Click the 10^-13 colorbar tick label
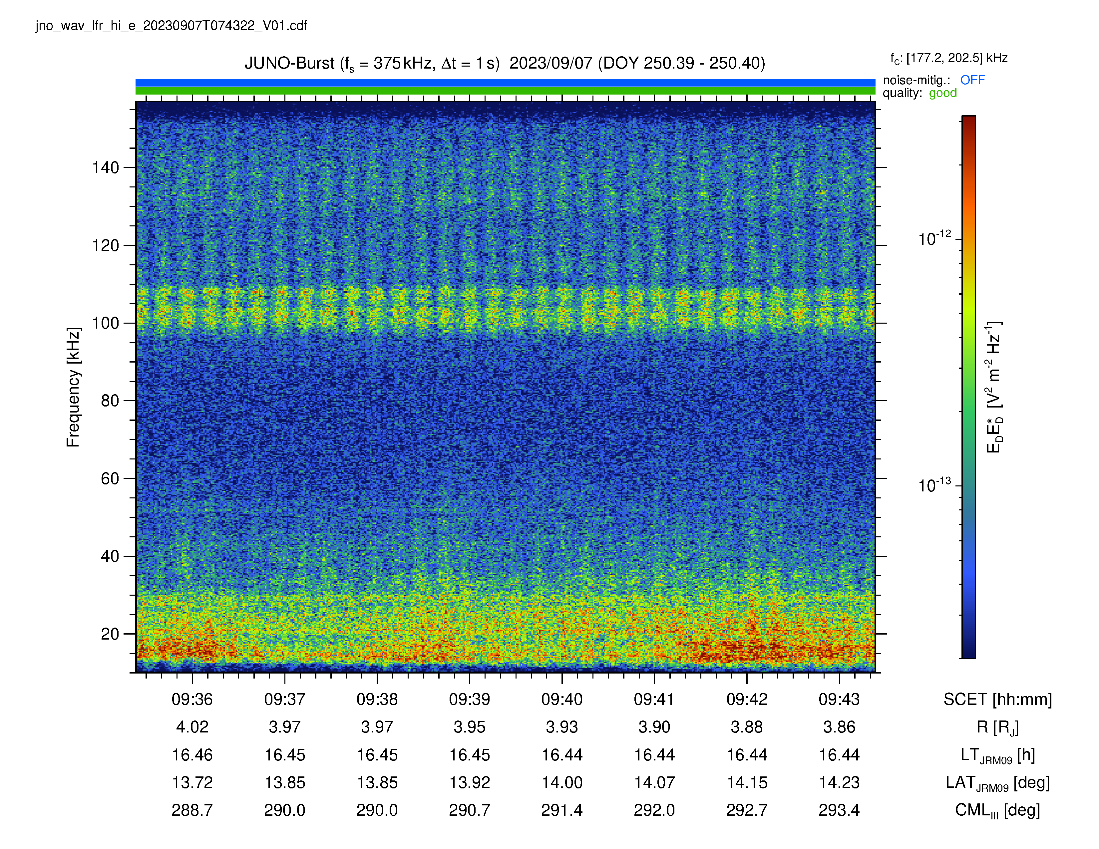The width and height of the screenshot is (1099, 849). (934, 484)
